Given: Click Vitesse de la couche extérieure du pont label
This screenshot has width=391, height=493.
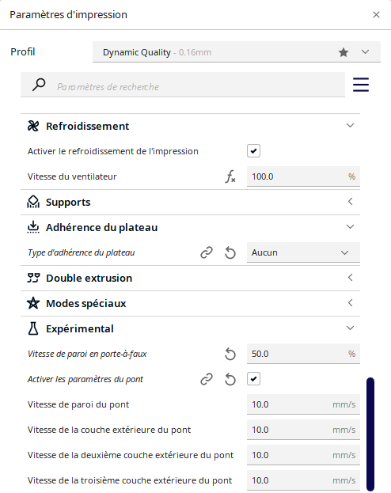Looking at the screenshot, I should point(109,430).
